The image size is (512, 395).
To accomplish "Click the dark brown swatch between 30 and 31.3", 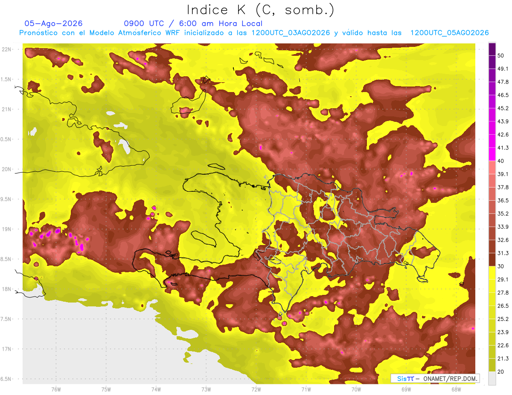I will 492,259.
